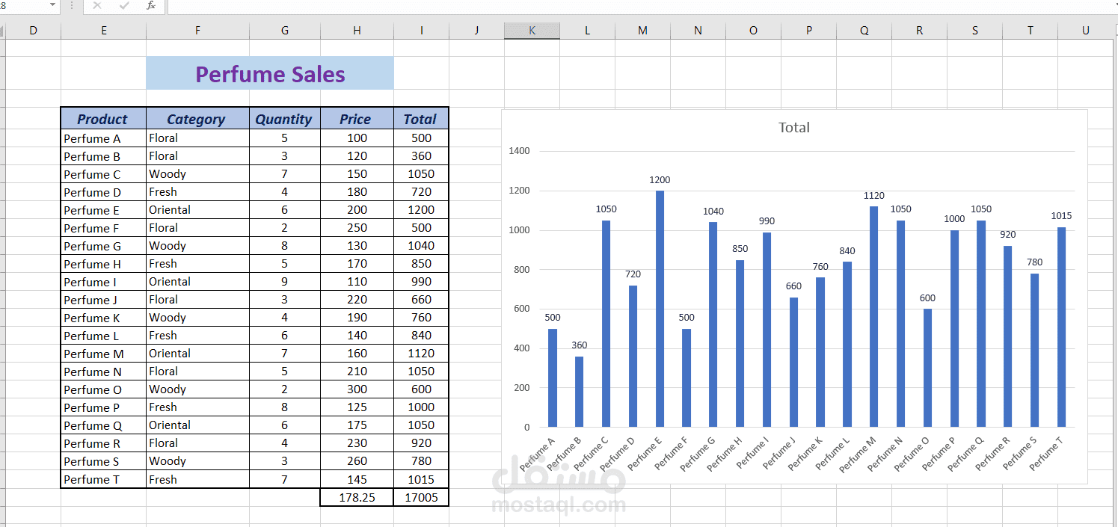Select total cell showing 1200

coord(421,210)
